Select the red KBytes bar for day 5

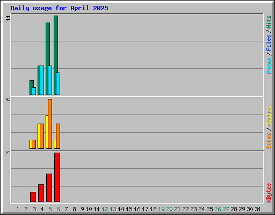(49, 188)
